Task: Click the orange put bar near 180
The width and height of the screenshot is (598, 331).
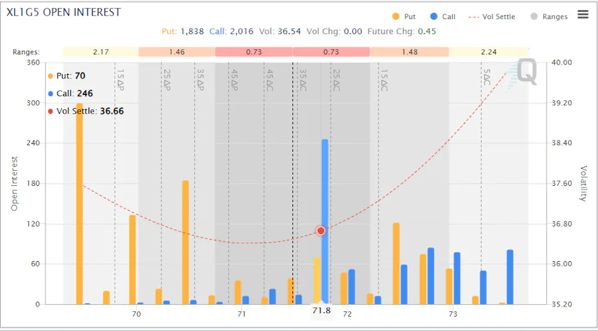Action: pyautogui.click(x=185, y=243)
